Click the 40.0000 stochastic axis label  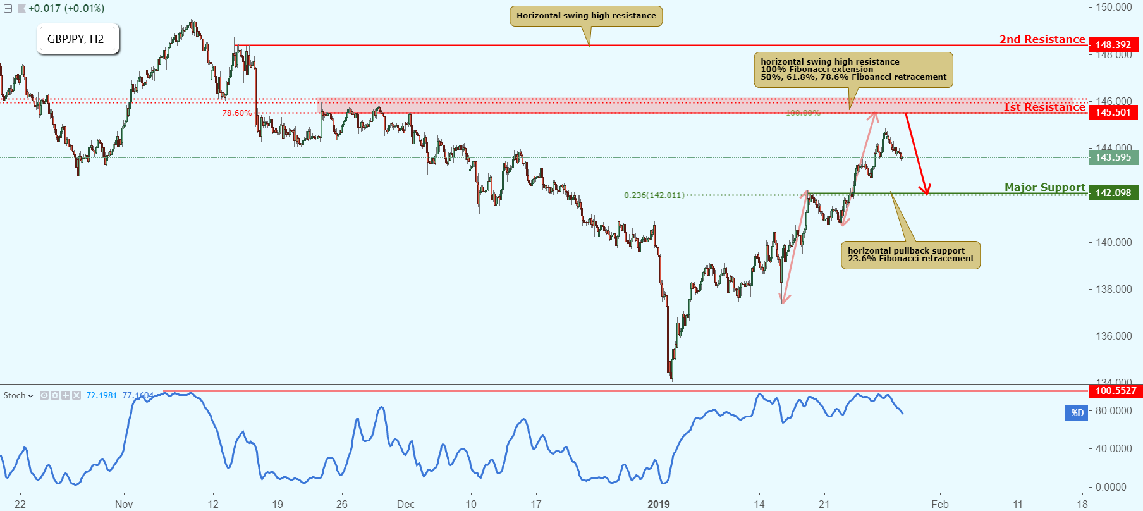click(1114, 448)
